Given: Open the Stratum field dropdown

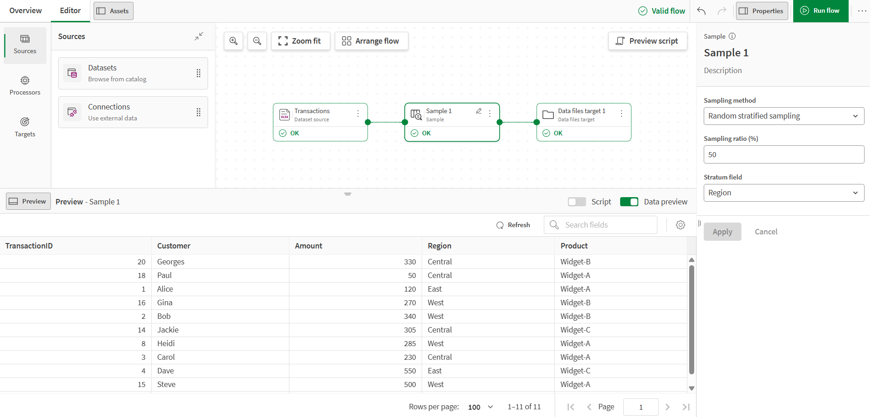Looking at the screenshot, I should point(783,193).
